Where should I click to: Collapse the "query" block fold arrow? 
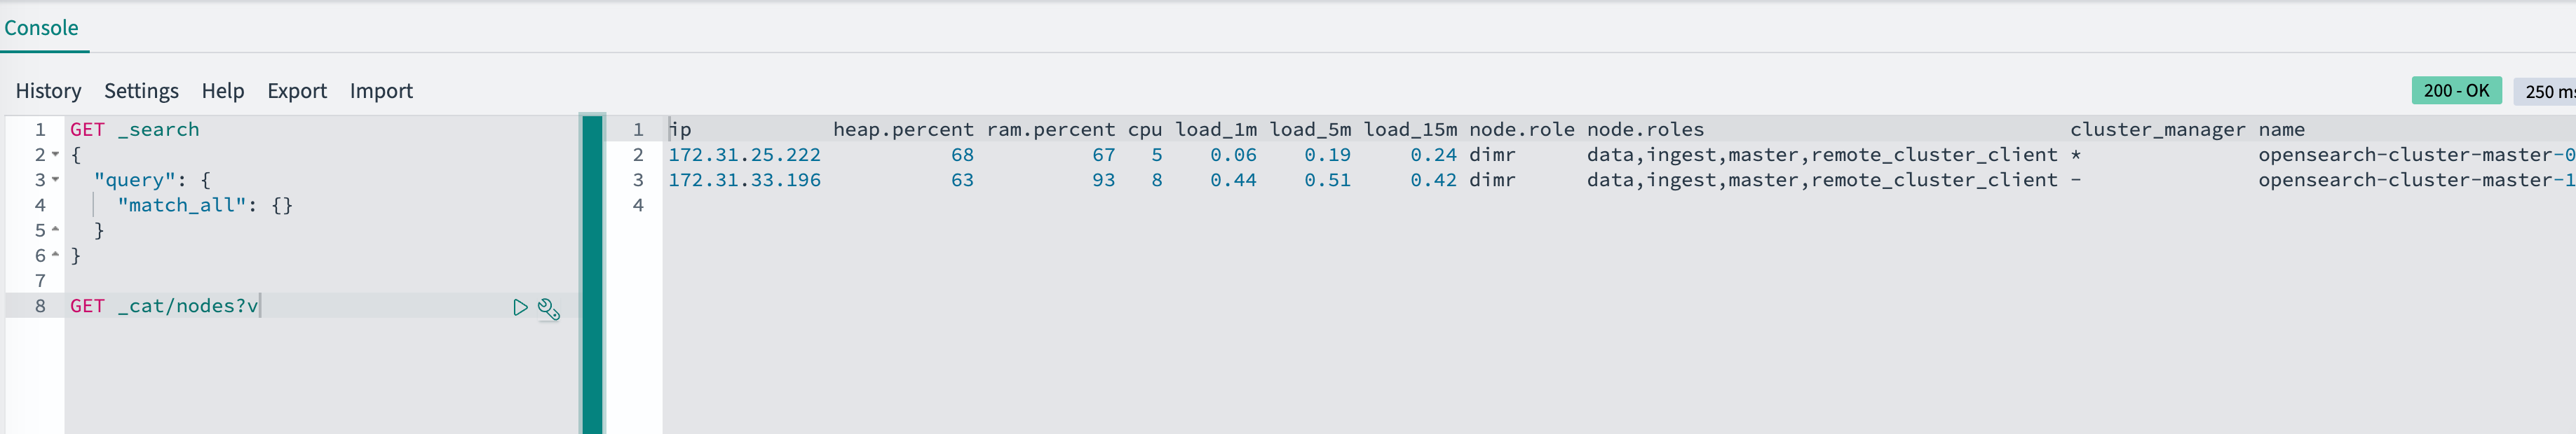[55, 180]
